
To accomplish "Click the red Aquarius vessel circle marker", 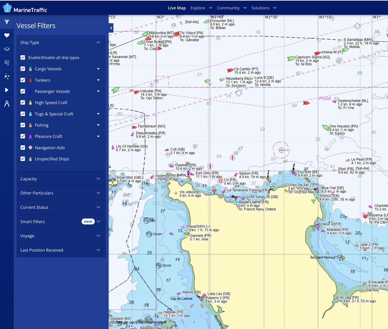I will 365,216.
